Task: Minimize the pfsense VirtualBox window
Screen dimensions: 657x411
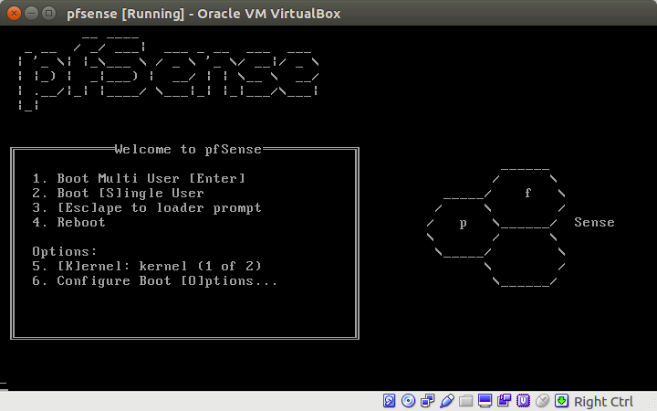Action: point(31,14)
